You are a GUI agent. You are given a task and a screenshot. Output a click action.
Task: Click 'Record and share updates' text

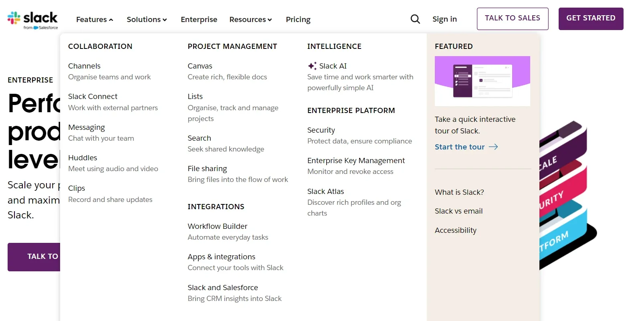(x=110, y=199)
